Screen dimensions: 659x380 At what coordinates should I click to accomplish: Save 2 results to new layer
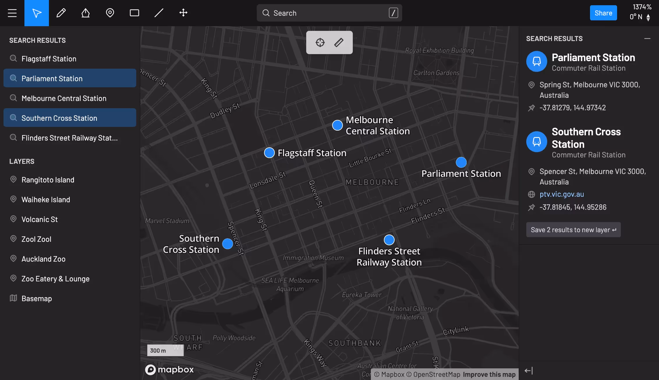click(x=573, y=230)
